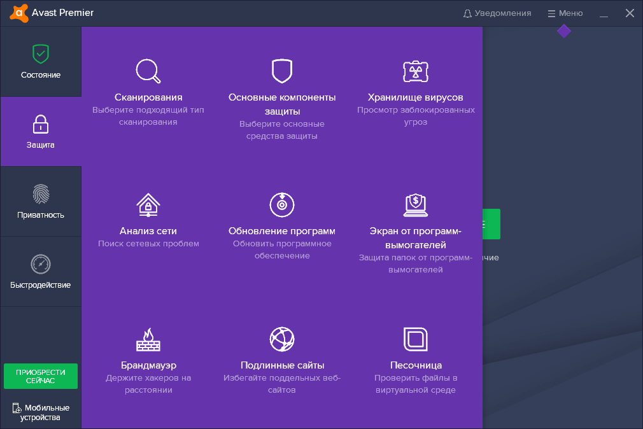Click the network analysis house icon

[x=148, y=205]
